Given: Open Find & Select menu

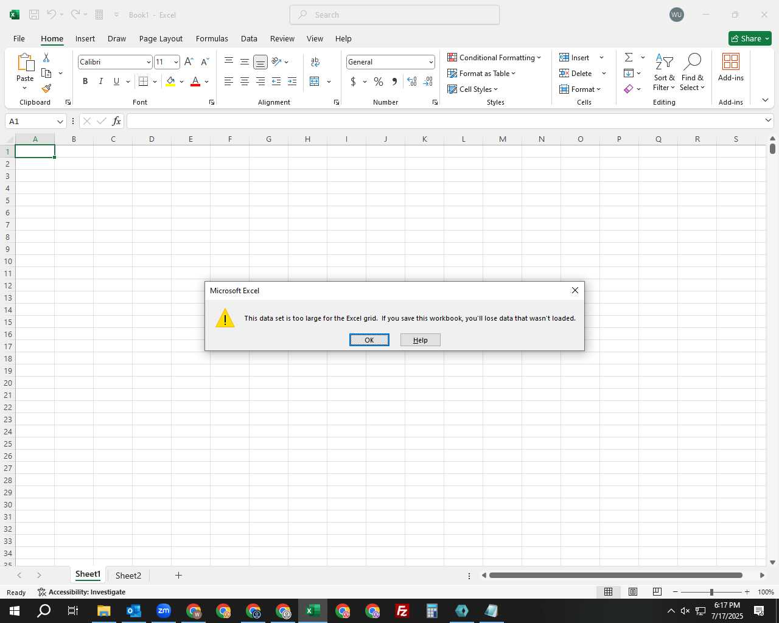Looking at the screenshot, I should tap(693, 72).
